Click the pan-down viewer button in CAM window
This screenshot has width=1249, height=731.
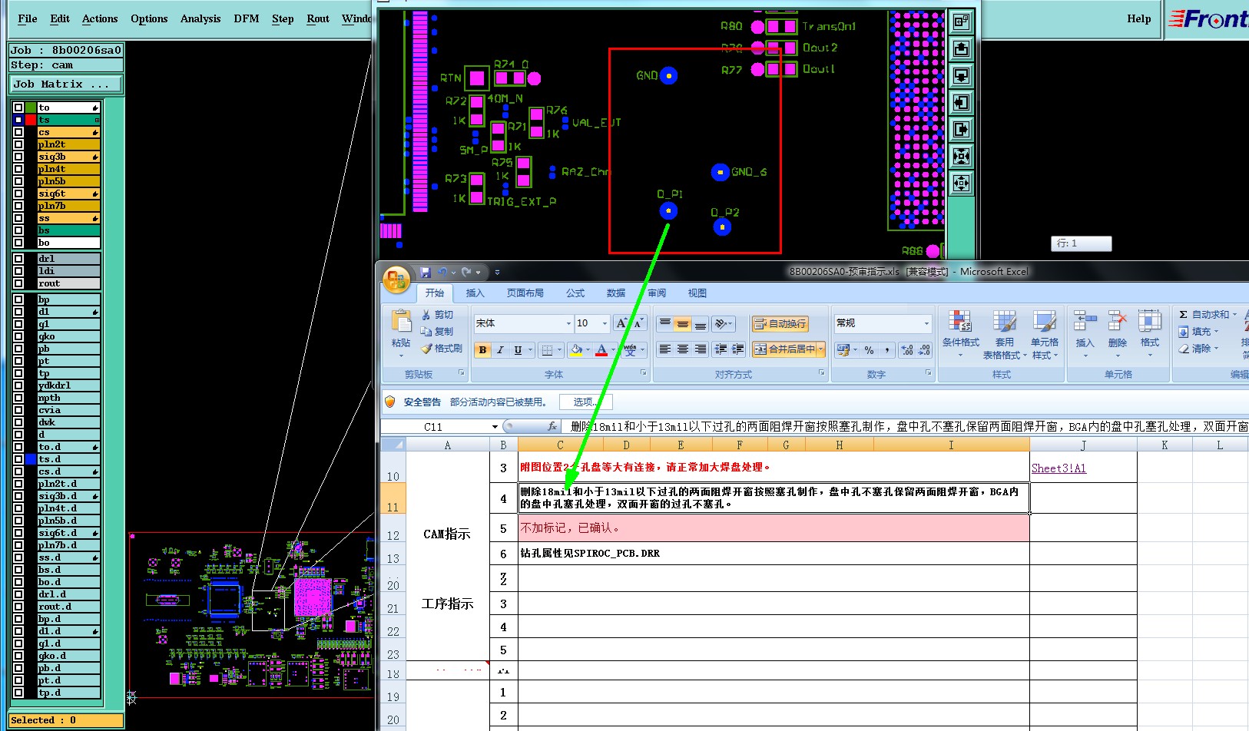[x=961, y=76]
